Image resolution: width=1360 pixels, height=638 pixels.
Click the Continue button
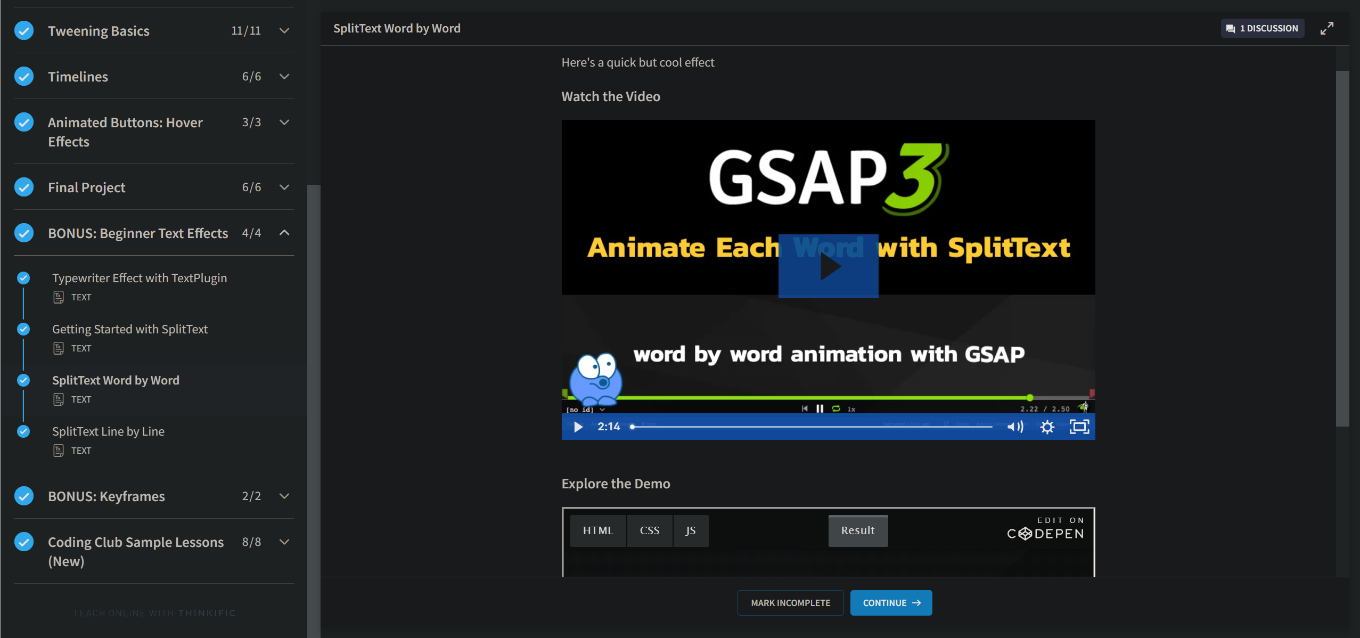click(891, 603)
